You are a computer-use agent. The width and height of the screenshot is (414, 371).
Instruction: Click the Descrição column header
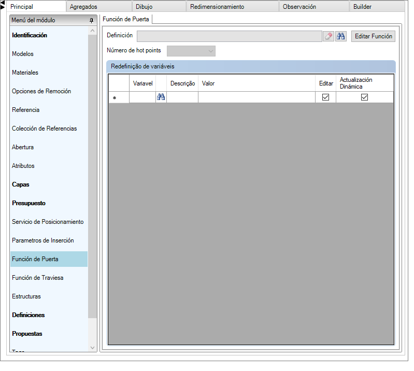pos(182,83)
